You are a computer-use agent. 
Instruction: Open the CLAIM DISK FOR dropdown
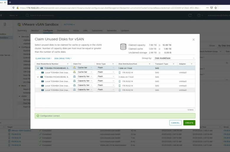click(43, 58)
